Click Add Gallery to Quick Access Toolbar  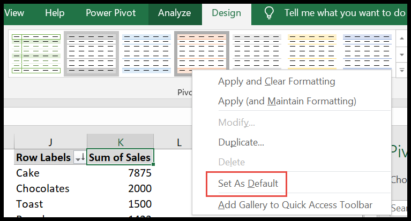tap(295, 205)
